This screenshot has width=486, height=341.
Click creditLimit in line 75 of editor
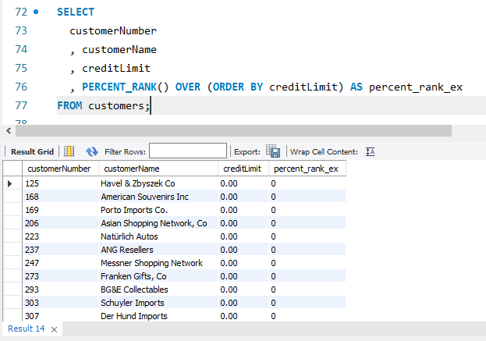pyautogui.click(x=116, y=68)
